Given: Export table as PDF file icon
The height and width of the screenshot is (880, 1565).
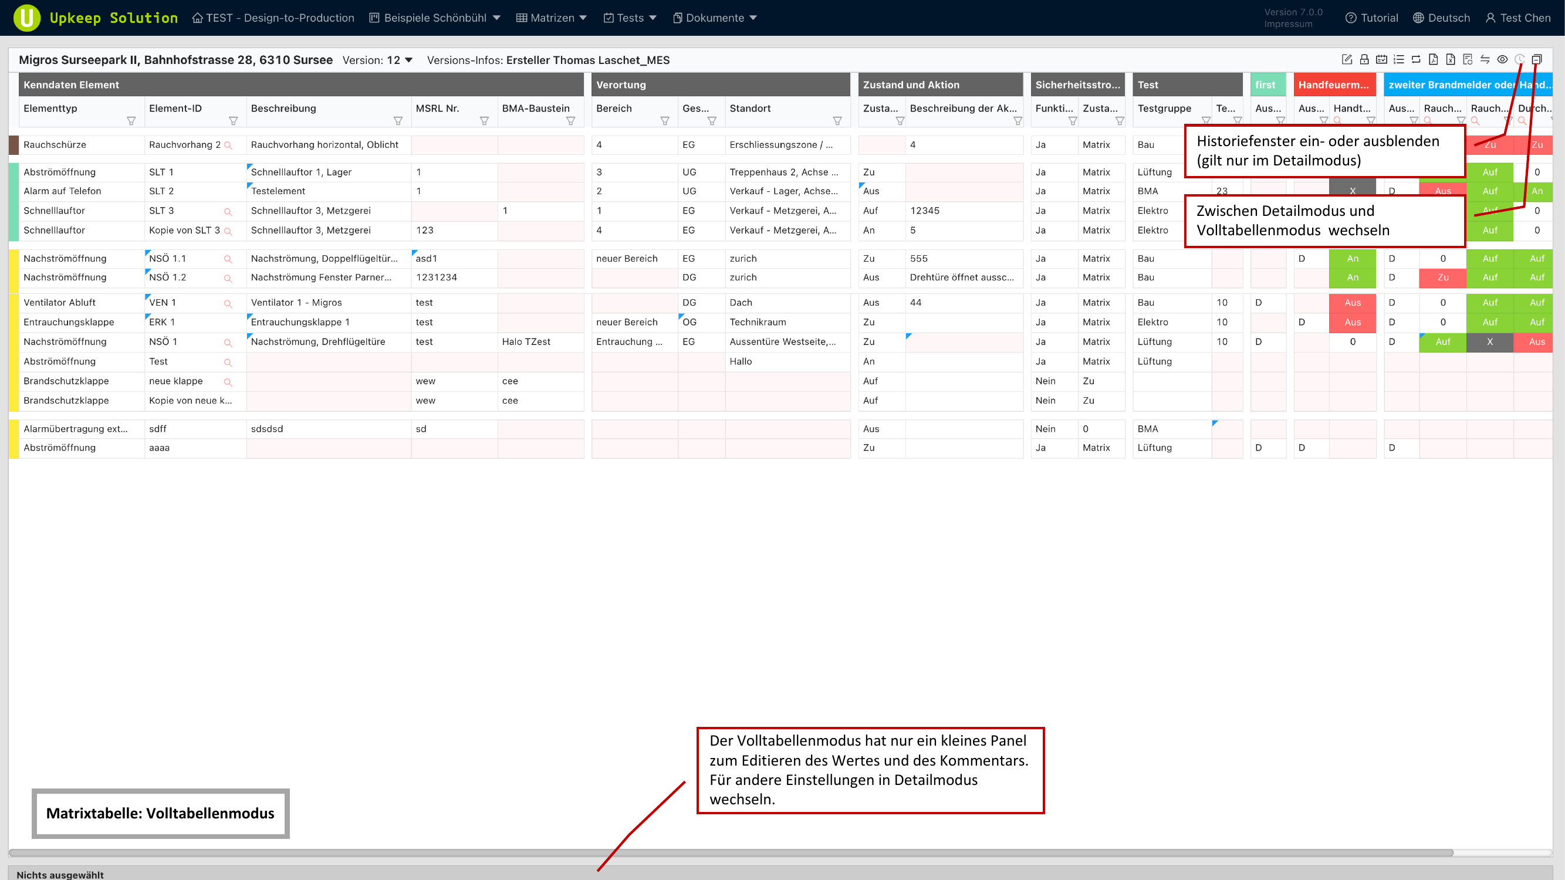Looking at the screenshot, I should [1433, 59].
